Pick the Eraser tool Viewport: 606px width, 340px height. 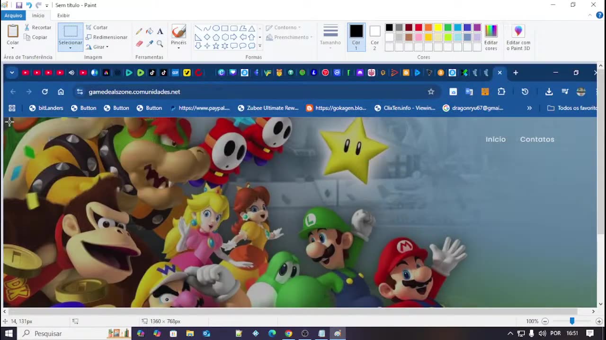[x=139, y=43]
